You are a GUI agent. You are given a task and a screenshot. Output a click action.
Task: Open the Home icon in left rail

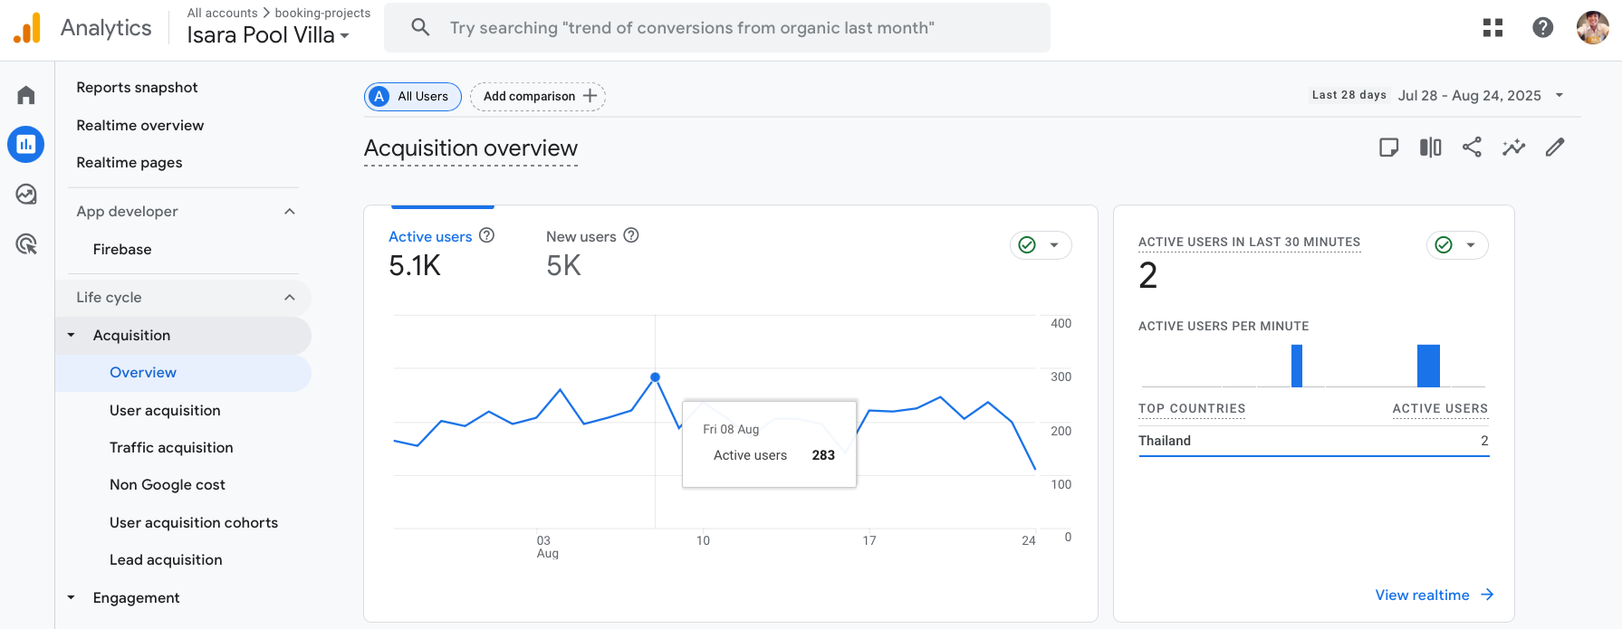[26, 95]
